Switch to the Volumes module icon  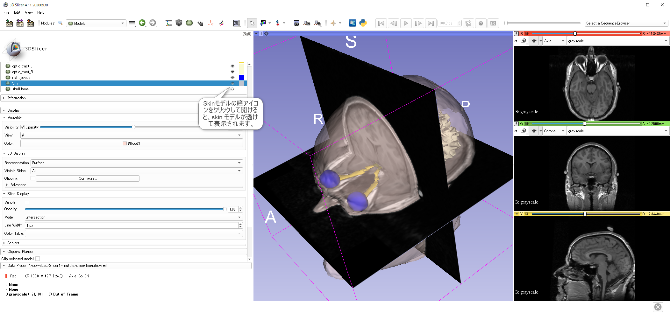tap(179, 23)
